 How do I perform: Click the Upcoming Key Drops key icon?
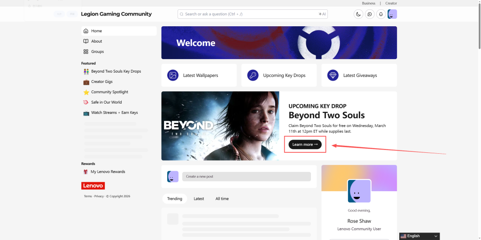point(253,75)
